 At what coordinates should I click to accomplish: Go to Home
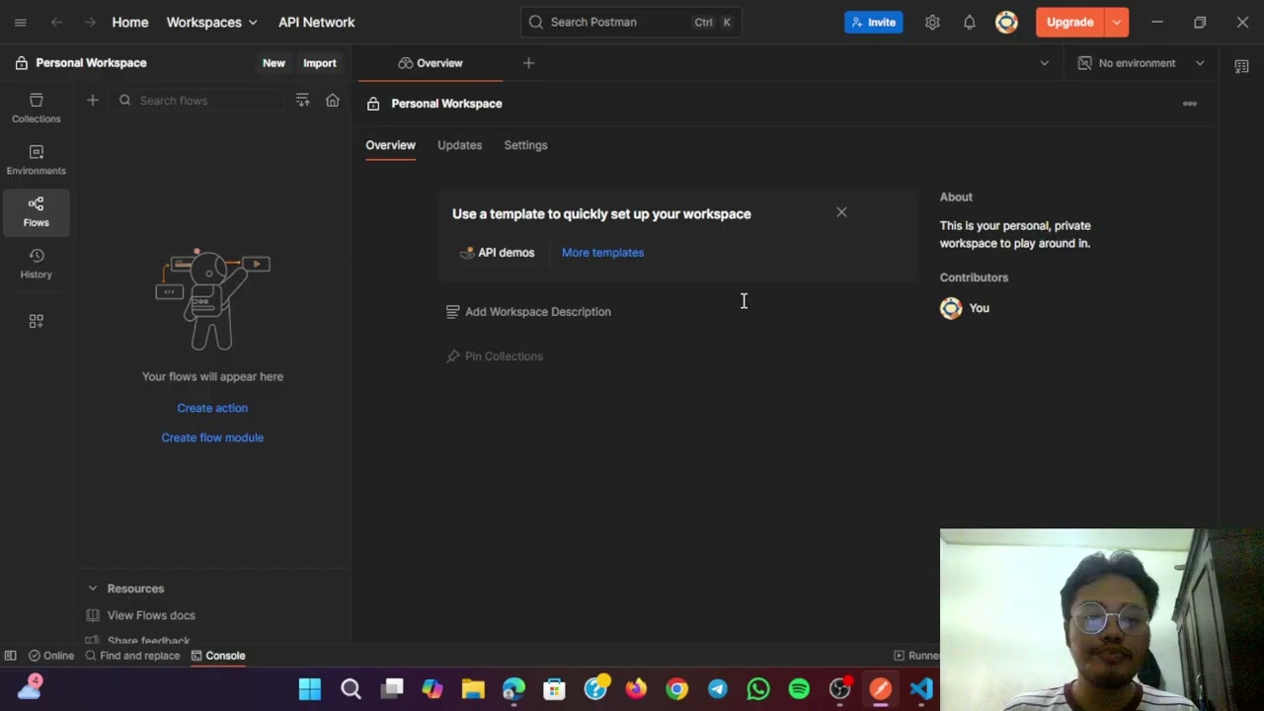click(x=130, y=22)
